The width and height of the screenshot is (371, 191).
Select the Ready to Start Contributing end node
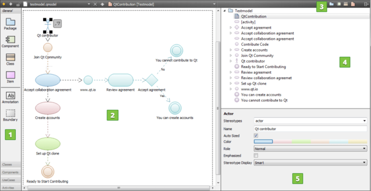[x=48, y=172]
